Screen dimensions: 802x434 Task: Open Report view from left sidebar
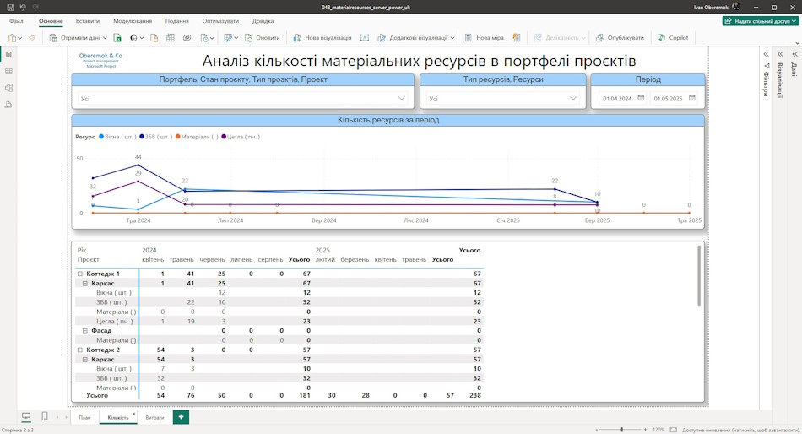pos(8,54)
